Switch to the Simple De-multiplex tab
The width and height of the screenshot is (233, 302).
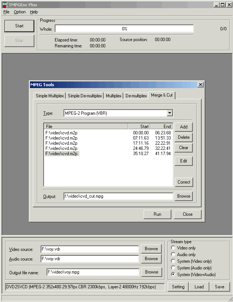click(85, 96)
